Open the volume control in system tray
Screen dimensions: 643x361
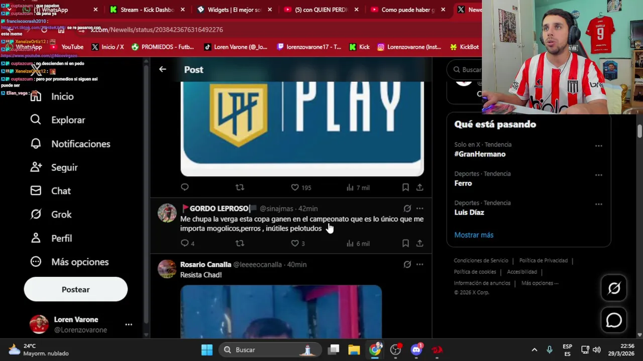597,349
